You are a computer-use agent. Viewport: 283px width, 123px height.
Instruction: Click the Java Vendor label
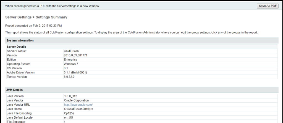click(15, 100)
